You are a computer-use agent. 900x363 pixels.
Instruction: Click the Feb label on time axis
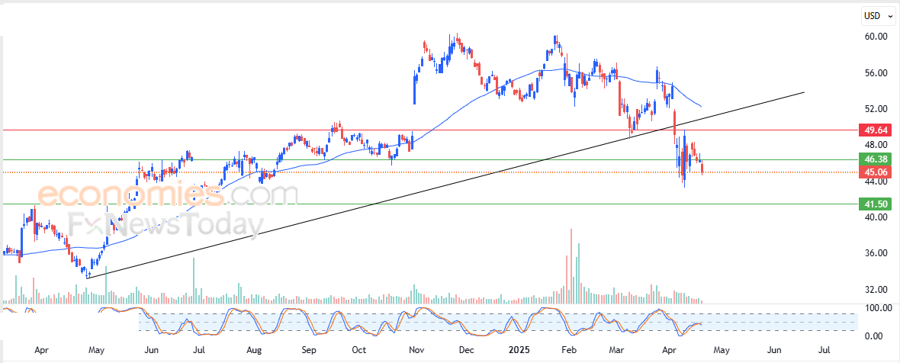[568, 349]
